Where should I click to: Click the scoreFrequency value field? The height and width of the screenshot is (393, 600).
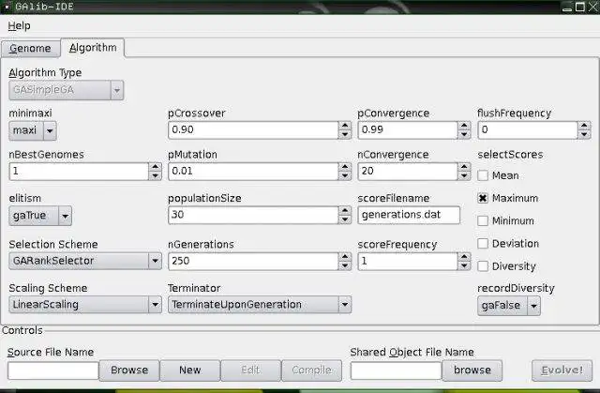(x=408, y=261)
